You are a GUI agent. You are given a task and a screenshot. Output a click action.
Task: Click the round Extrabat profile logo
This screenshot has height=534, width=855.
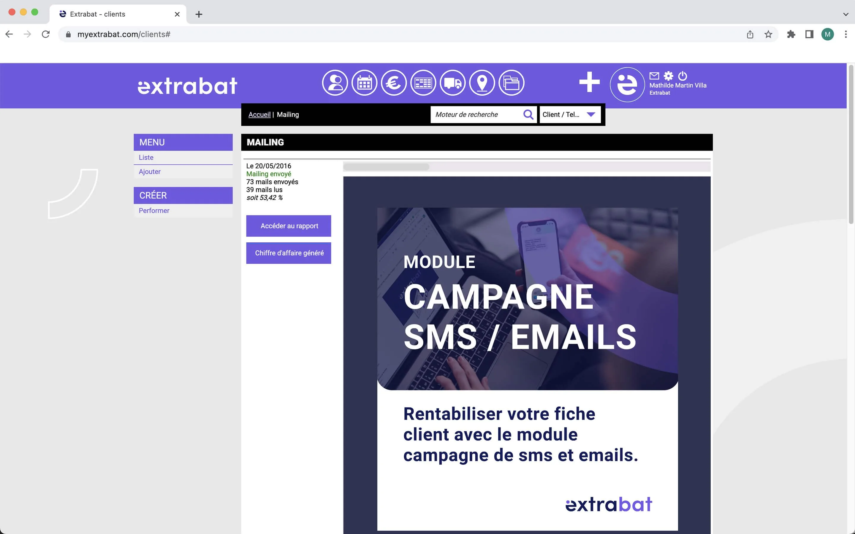[x=627, y=85]
